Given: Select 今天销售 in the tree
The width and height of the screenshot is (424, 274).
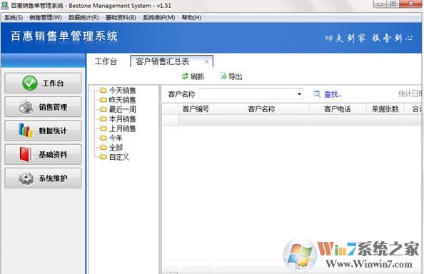Looking at the screenshot, I should (122, 90).
